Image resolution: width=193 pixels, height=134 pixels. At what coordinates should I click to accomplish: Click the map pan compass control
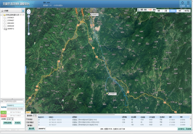(29, 12)
